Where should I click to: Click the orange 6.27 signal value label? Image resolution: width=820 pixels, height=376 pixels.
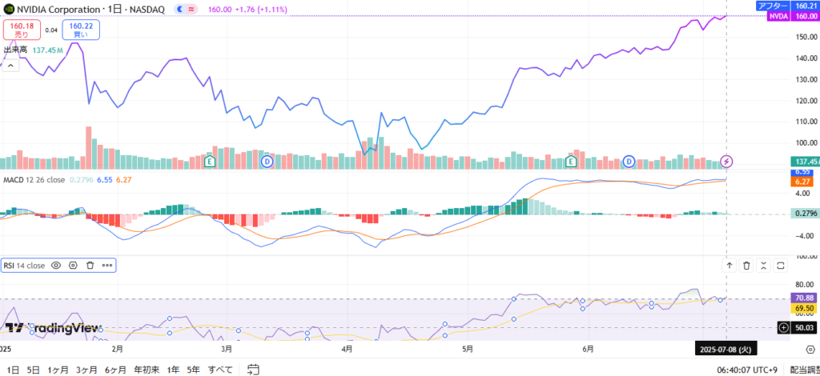click(x=802, y=182)
